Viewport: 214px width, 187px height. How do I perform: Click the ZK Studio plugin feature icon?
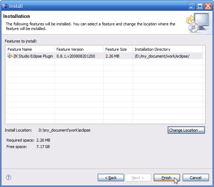tap(10, 56)
